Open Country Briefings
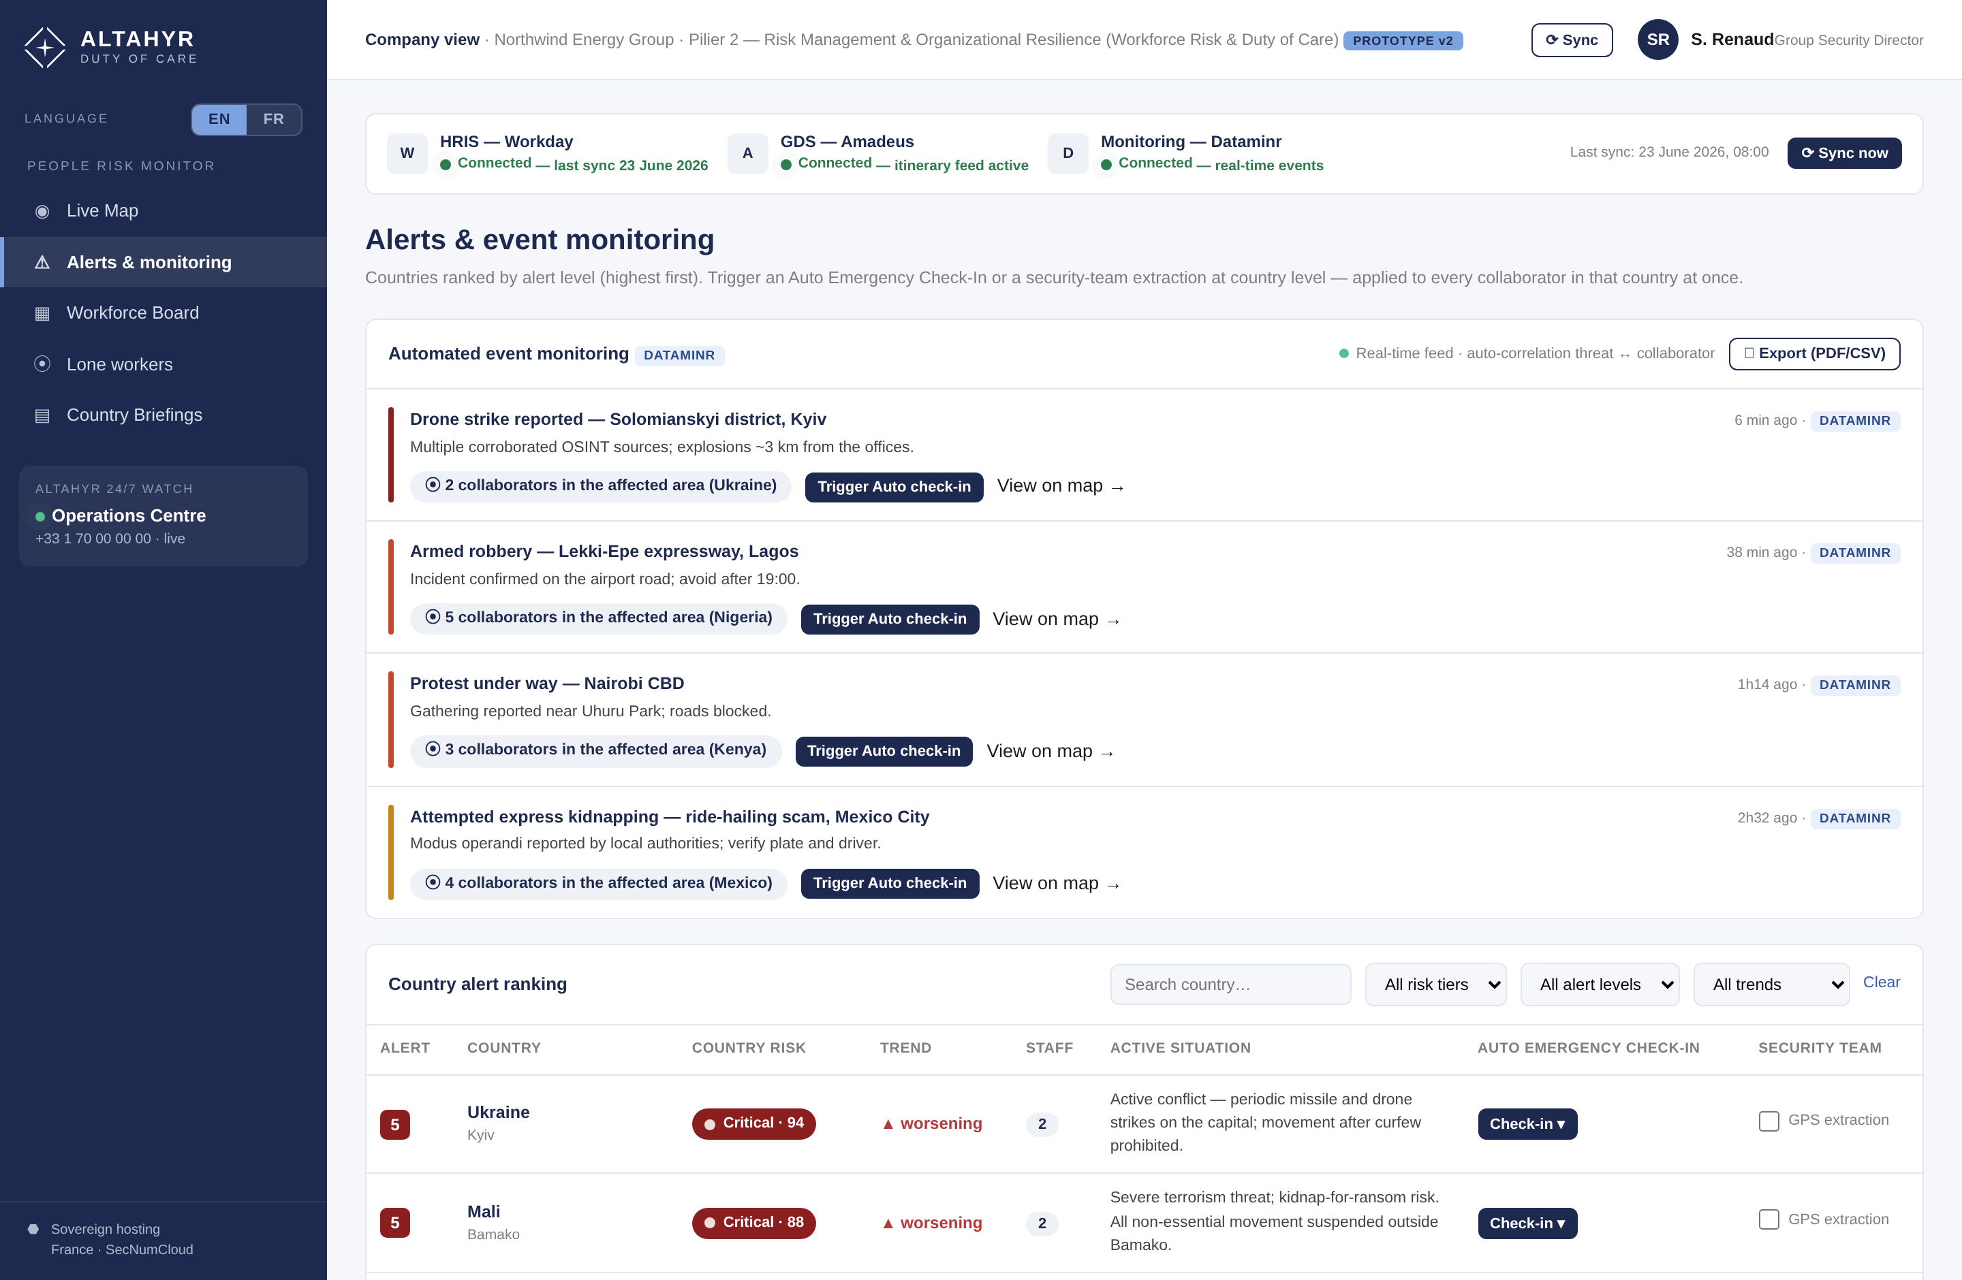The height and width of the screenshot is (1280, 1962). click(x=163, y=416)
